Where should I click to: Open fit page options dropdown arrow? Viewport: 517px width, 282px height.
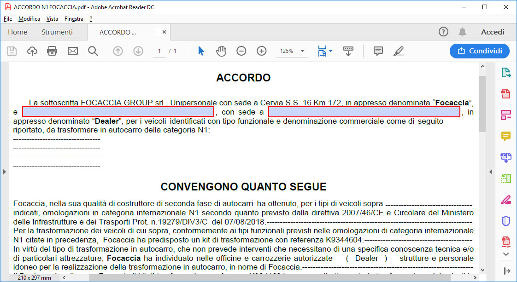331,51
